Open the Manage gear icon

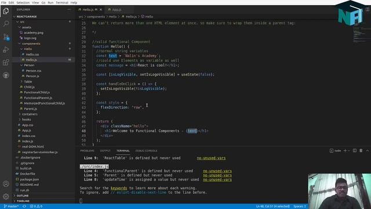pyautogui.click(x=6, y=196)
